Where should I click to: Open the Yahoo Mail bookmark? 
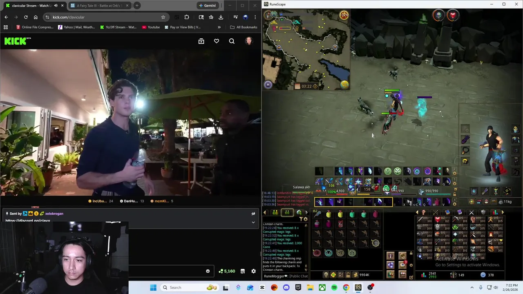point(76,27)
